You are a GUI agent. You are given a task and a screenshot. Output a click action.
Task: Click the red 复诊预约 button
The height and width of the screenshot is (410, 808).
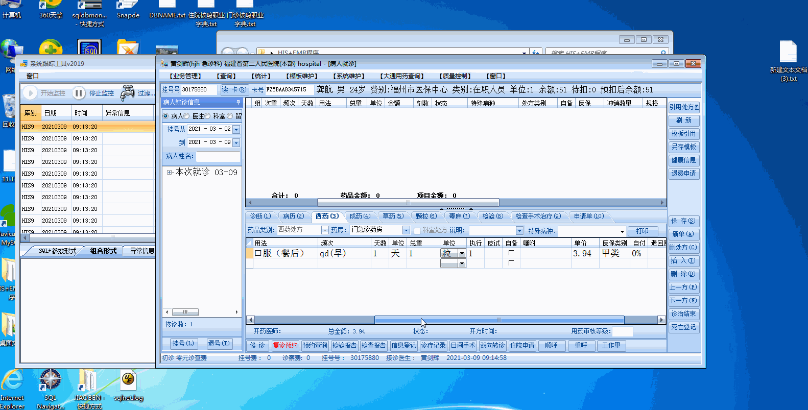point(285,346)
